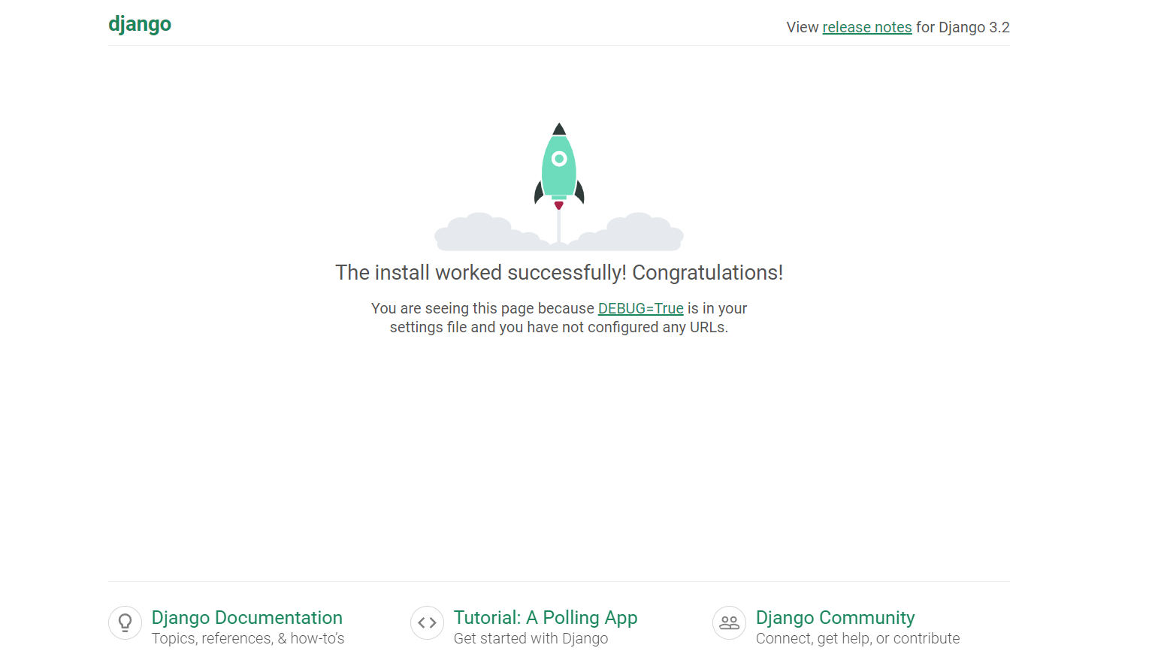Click 'Connect, get help, or contribute' text

(x=858, y=638)
